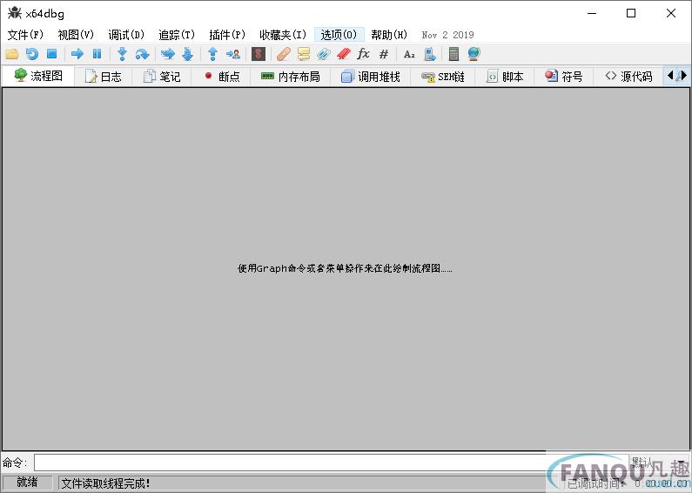This screenshot has width=692, height=493.
Task: Open string references via the A icon
Action: 409,54
